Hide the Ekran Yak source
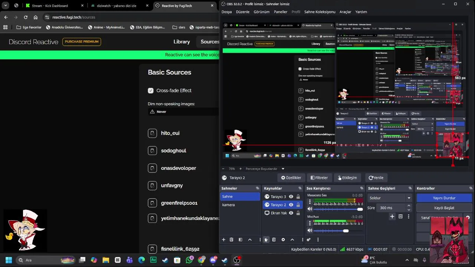This screenshot has height=267, width=475. click(291, 213)
